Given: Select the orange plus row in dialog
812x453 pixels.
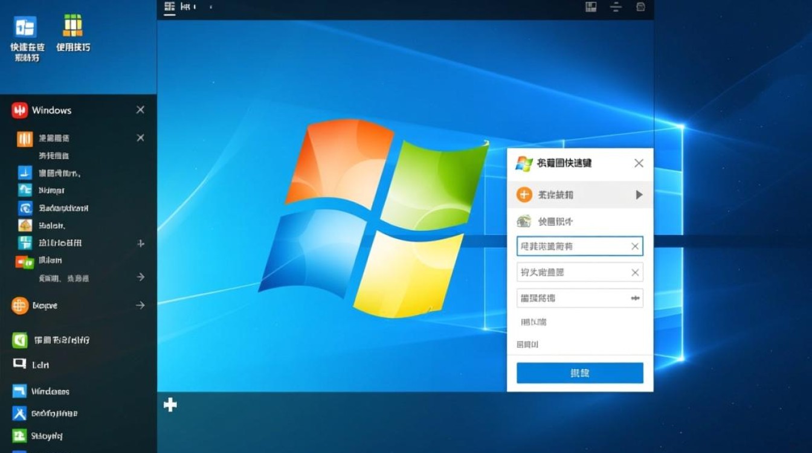Looking at the screenshot, I should pyautogui.click(x=580, y=194).
